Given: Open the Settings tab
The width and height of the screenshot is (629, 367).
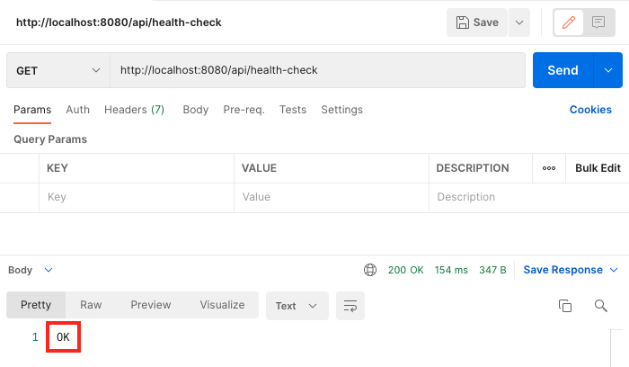Looking at the screenshot, I should (x=341, y=110).
